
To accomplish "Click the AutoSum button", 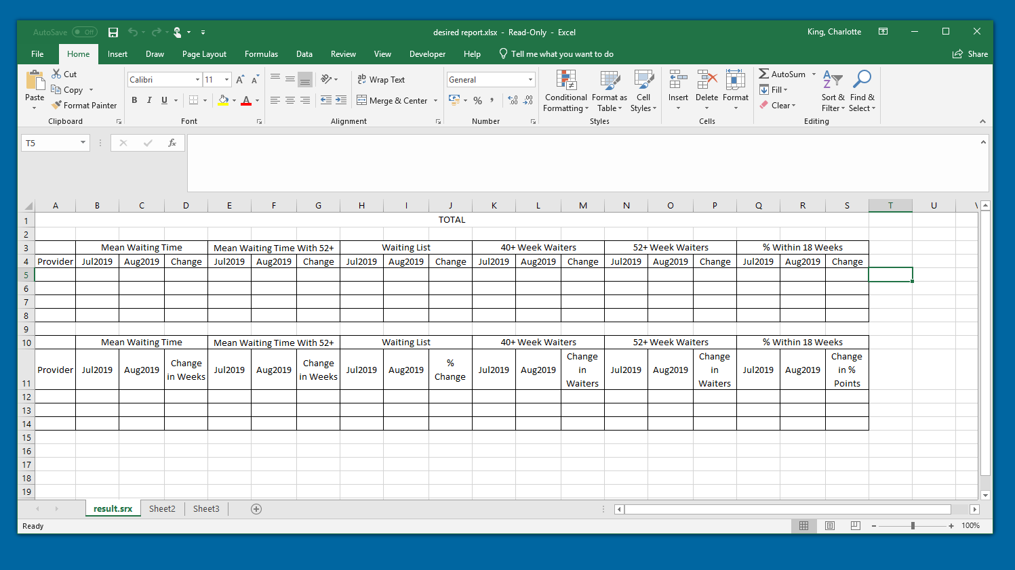I will [782, 74].
